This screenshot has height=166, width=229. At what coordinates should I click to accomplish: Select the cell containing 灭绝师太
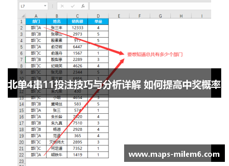[57, 142]
